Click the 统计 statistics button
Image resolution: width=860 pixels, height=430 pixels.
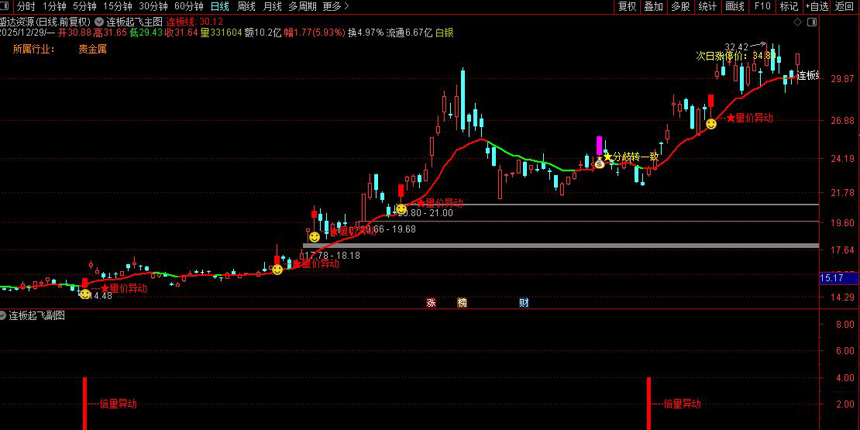(707, 6)
